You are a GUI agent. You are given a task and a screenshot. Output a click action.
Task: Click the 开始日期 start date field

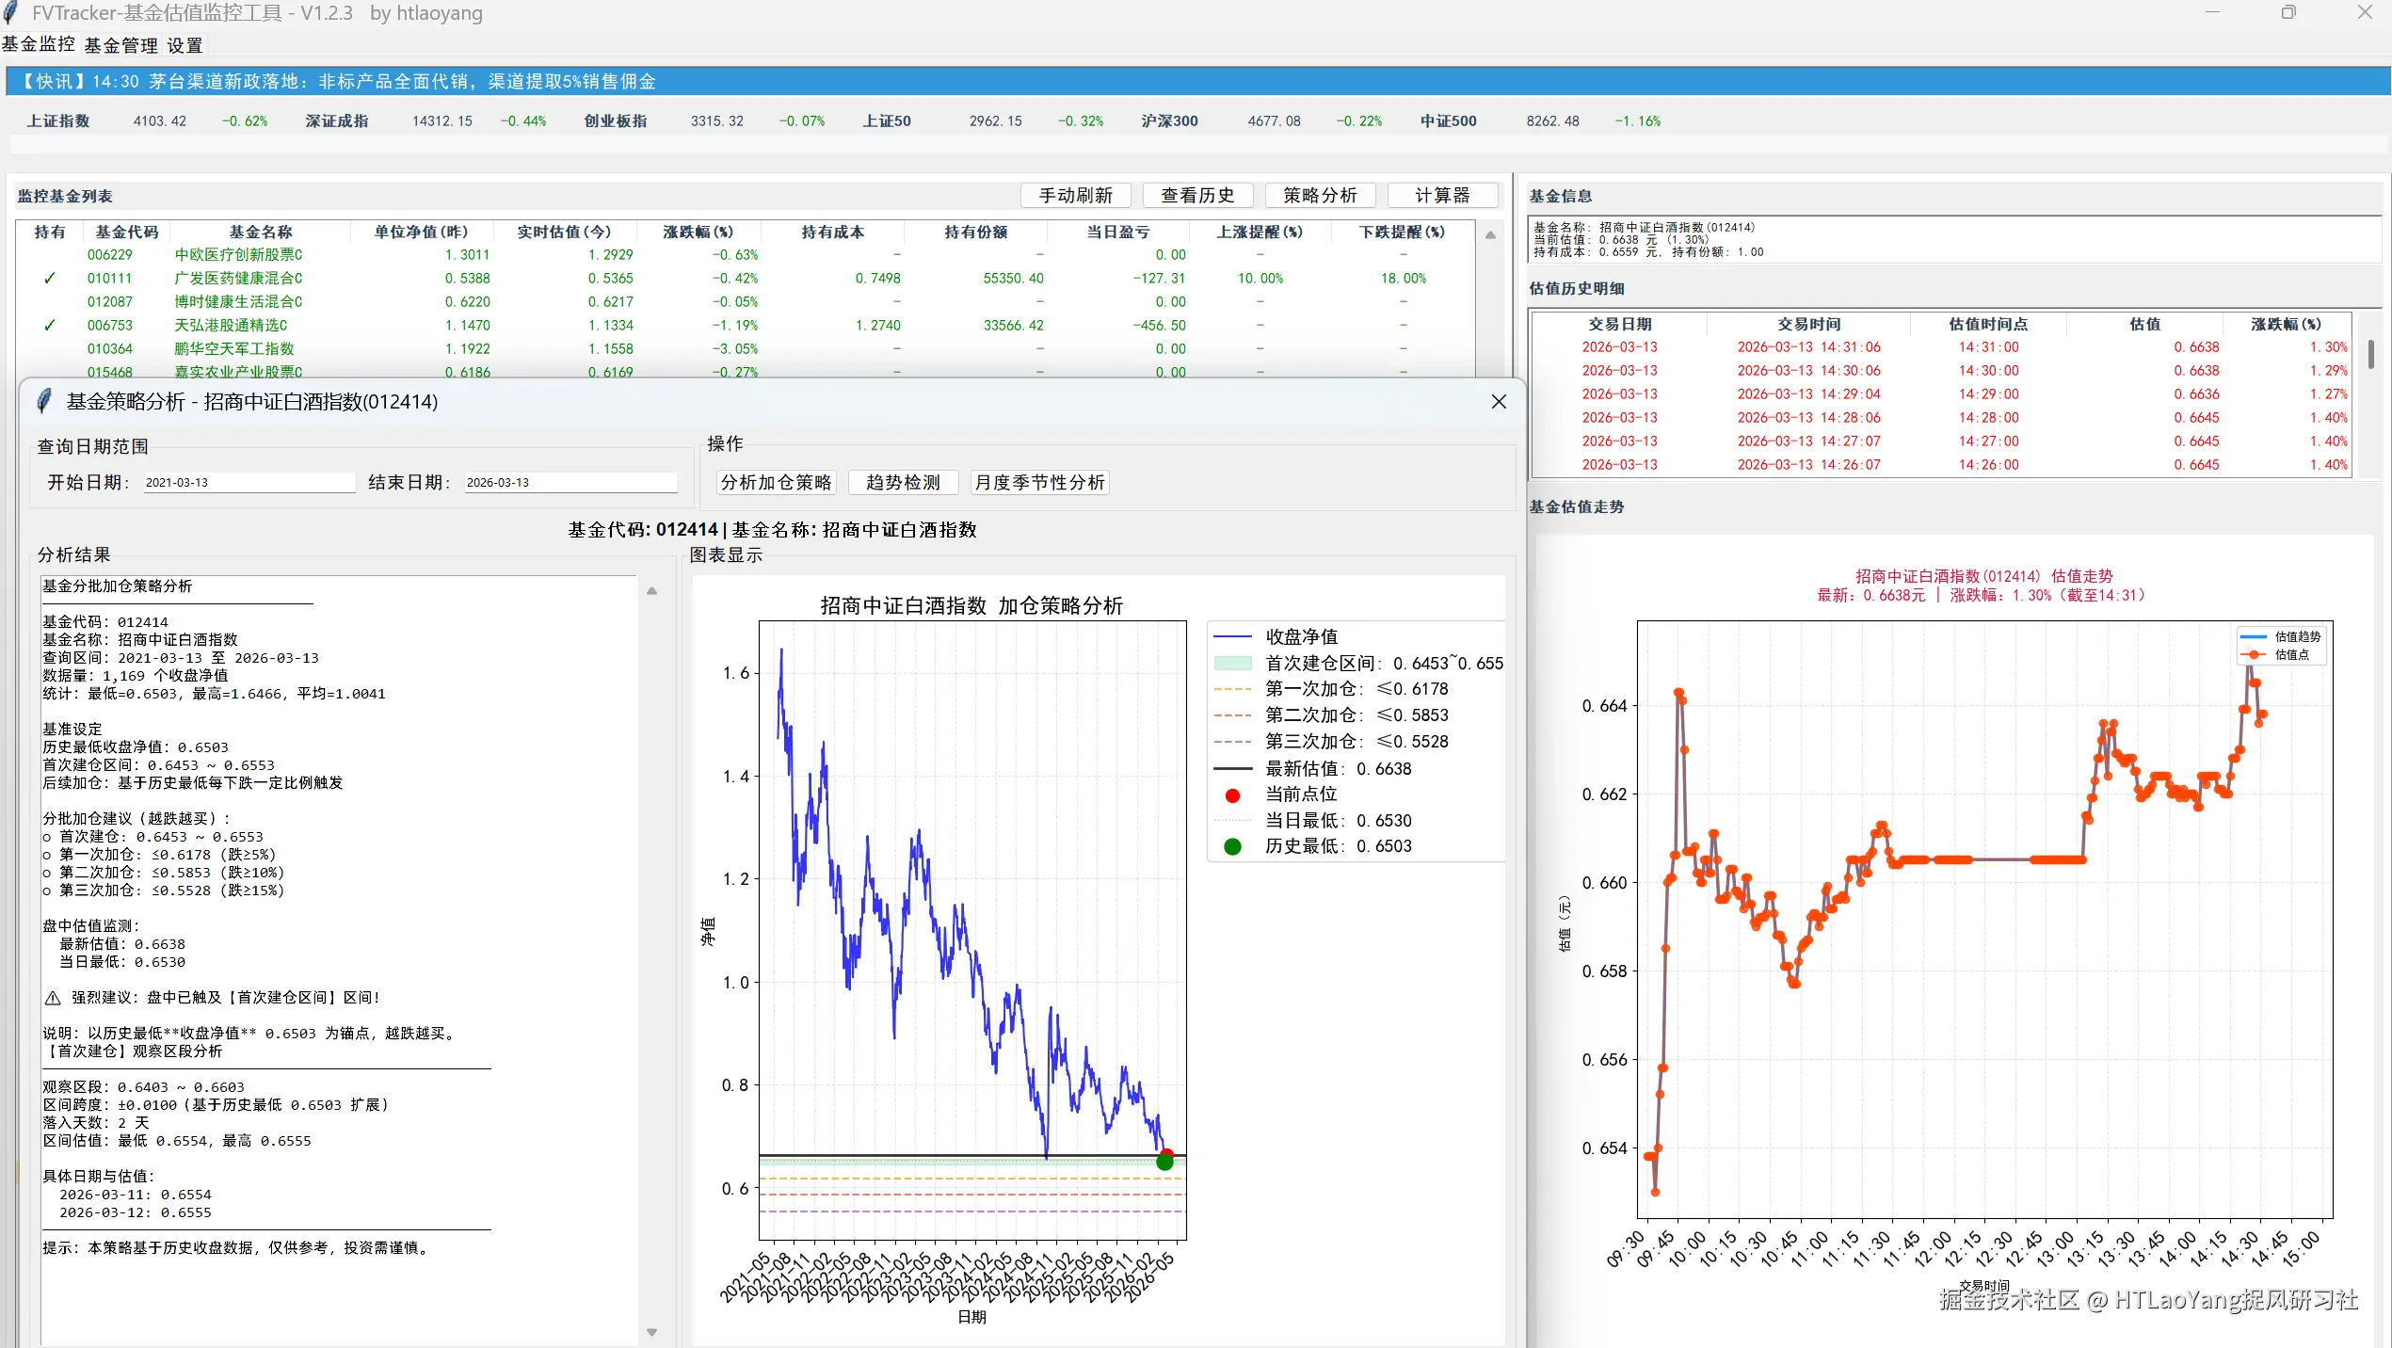248,481
